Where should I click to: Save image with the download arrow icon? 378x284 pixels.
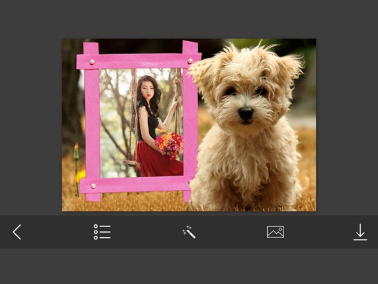click(x=360, y=232)
